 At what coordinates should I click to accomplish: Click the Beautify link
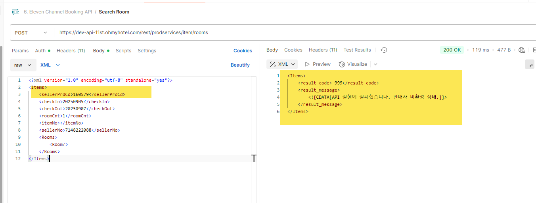[x=240, y=65]
